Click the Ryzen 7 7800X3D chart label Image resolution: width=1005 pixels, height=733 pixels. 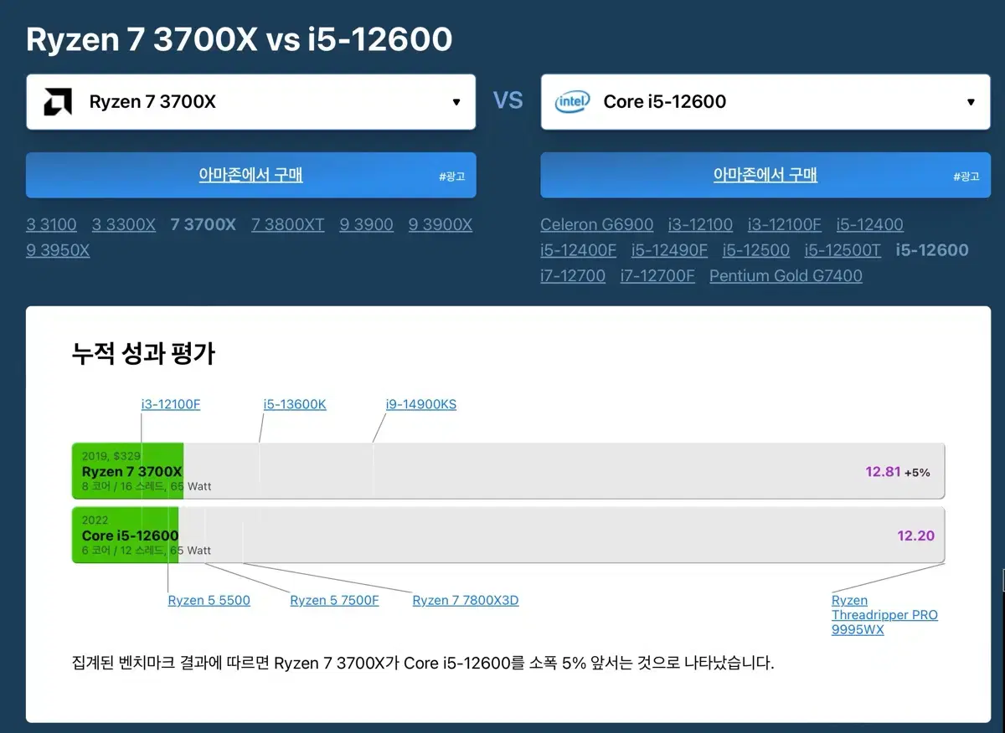pos(466,600)
